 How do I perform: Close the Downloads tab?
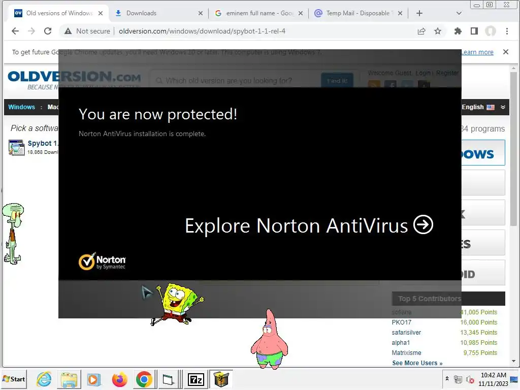pos(200,13)
